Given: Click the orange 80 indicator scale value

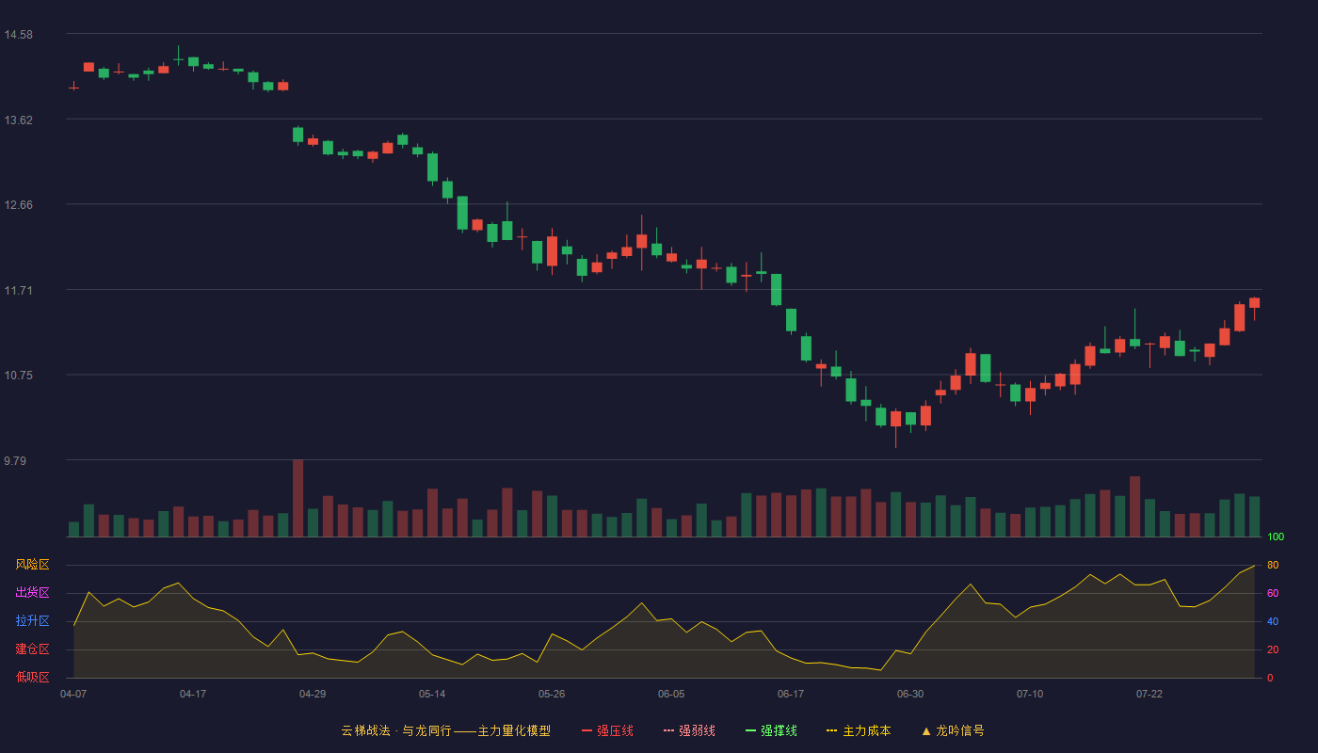Looking at the screenshot, I should (1273, 565).
